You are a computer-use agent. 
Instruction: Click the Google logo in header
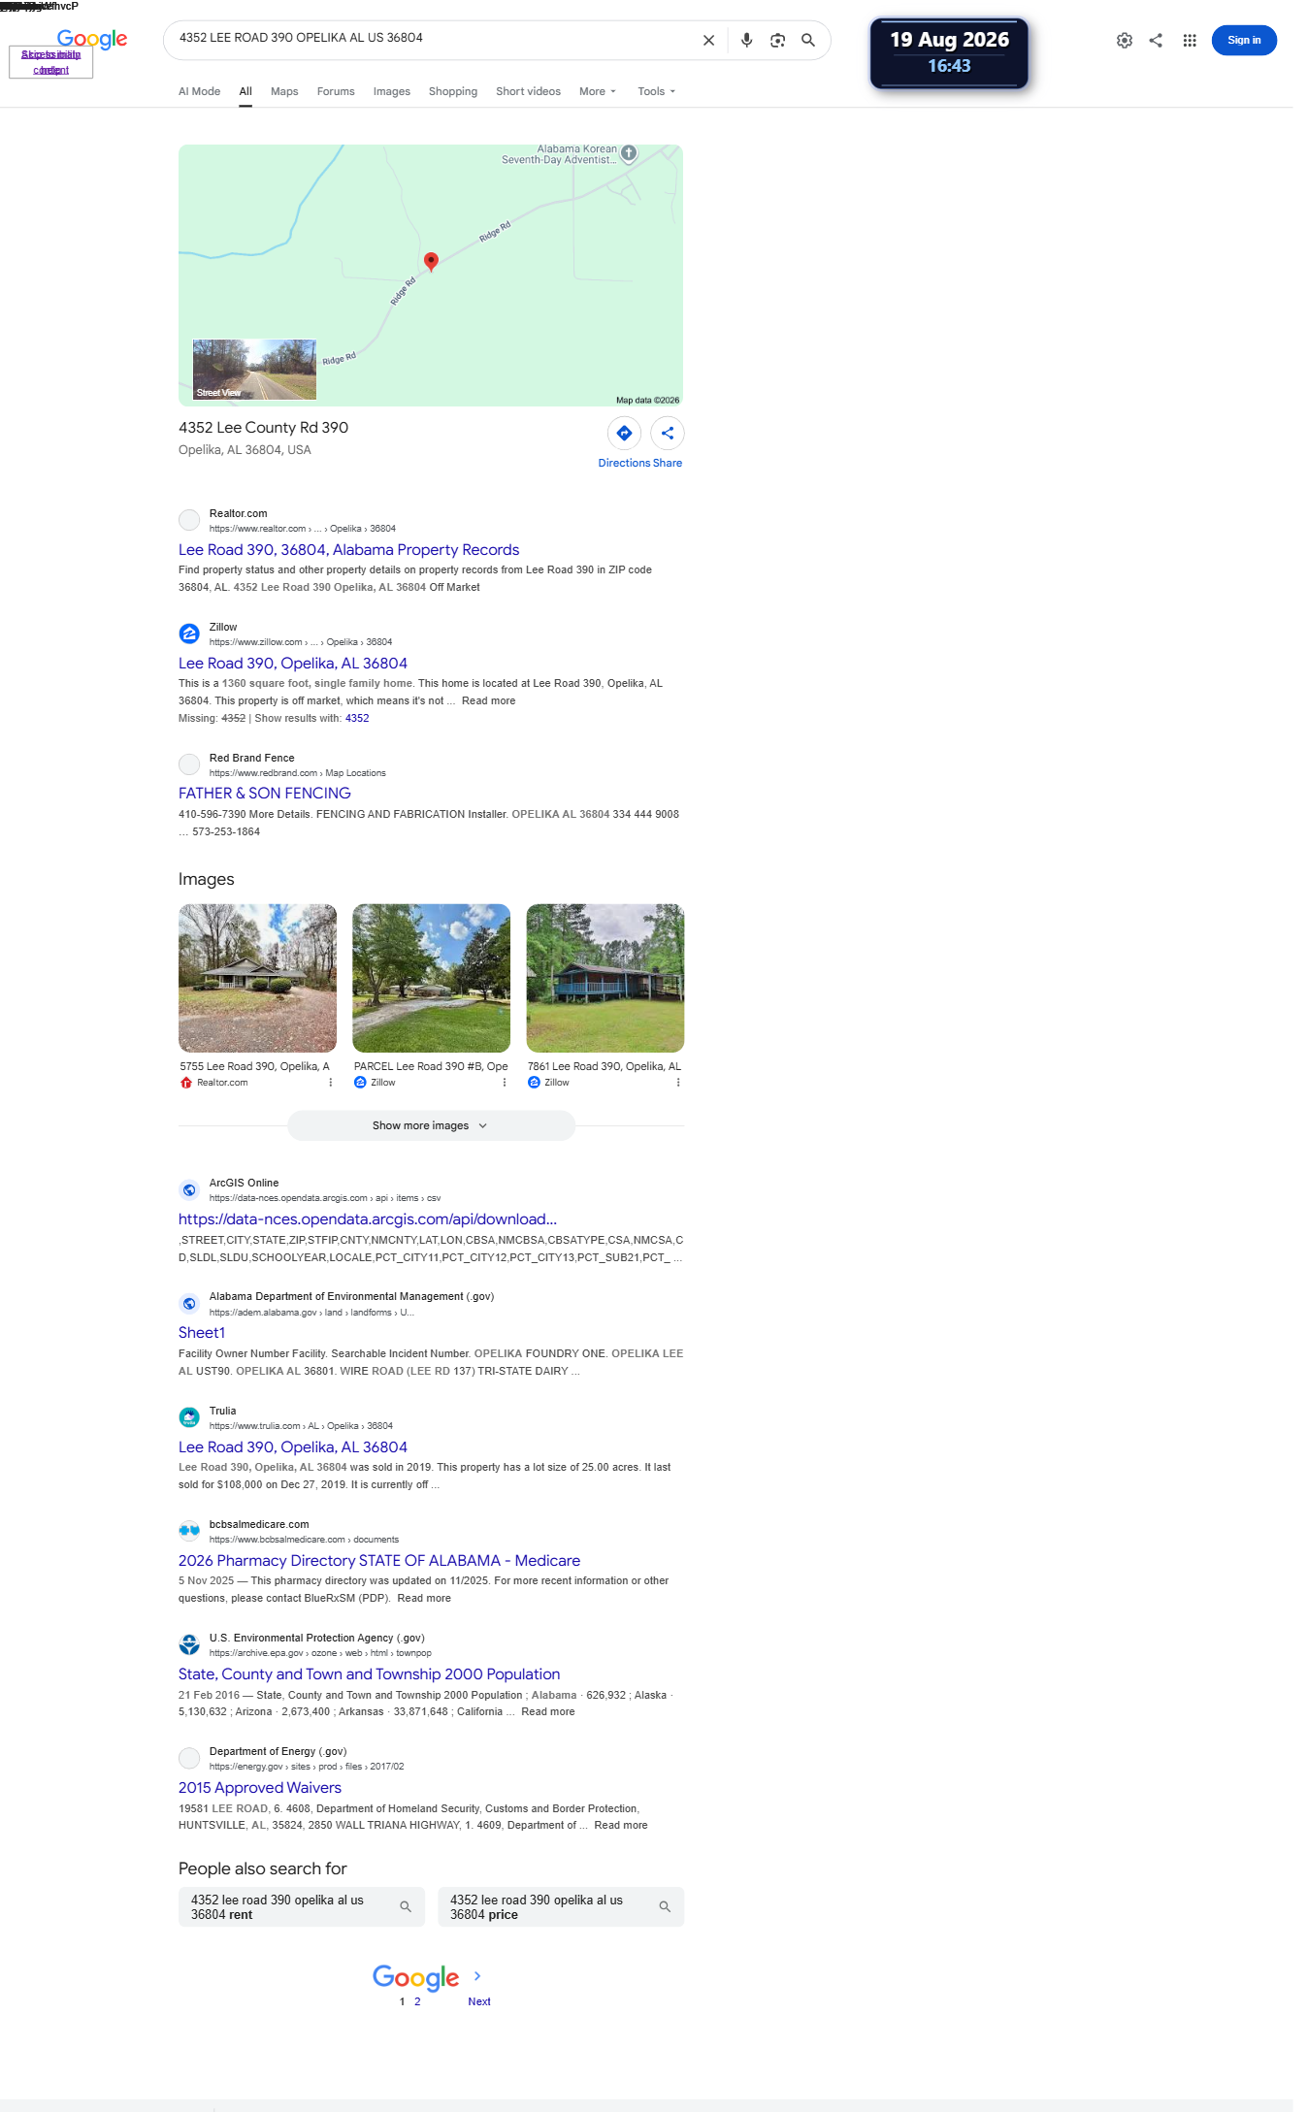92,39
